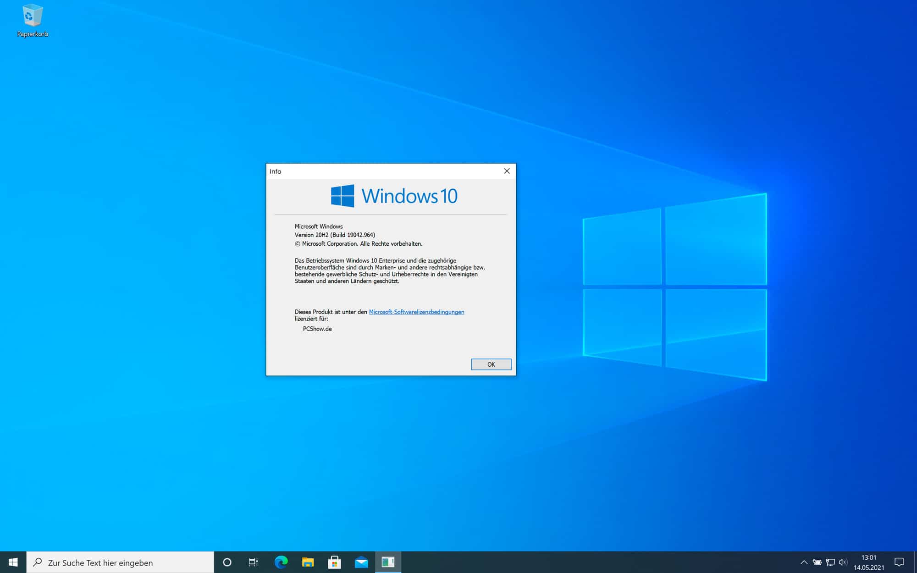Launch Microsoft Edge from taskbar
917x573 pixels.
coord(281,562)
